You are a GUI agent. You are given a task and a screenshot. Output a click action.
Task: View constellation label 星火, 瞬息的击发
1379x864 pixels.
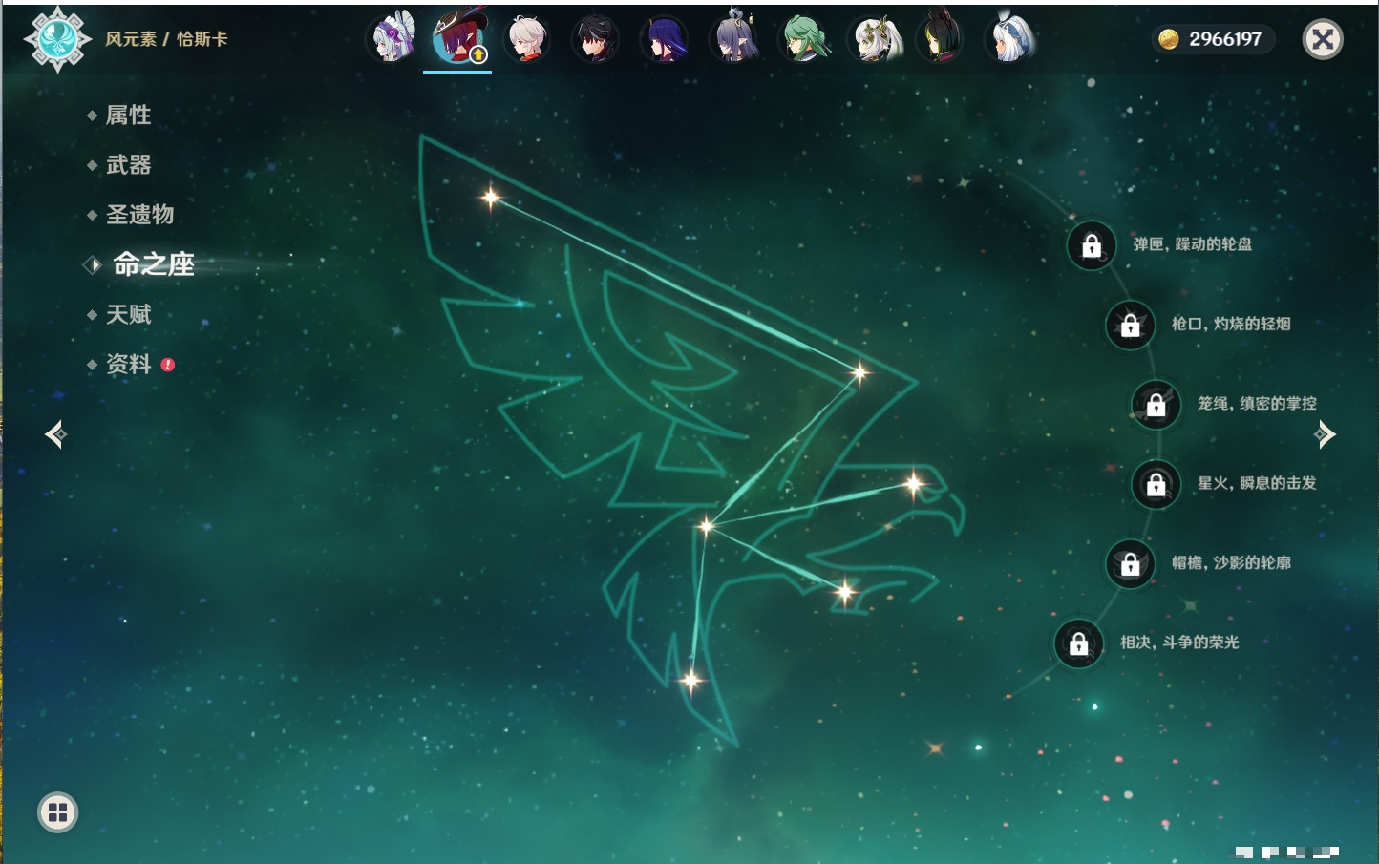click(1257, 483)
